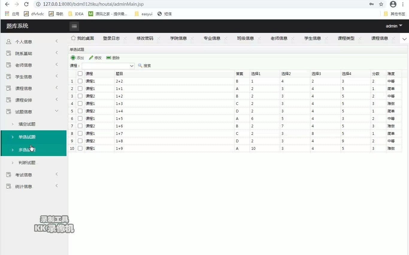Open the 填空试题 submenu item
Image resolution: width=409 pixels, height=255 pixels.
click(x=34, y=124)
